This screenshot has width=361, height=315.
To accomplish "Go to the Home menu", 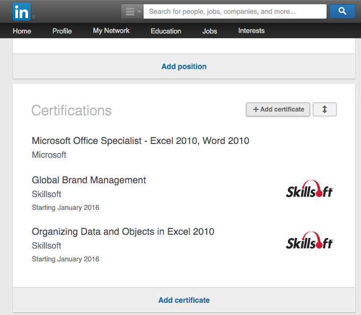I will (22, 31).
